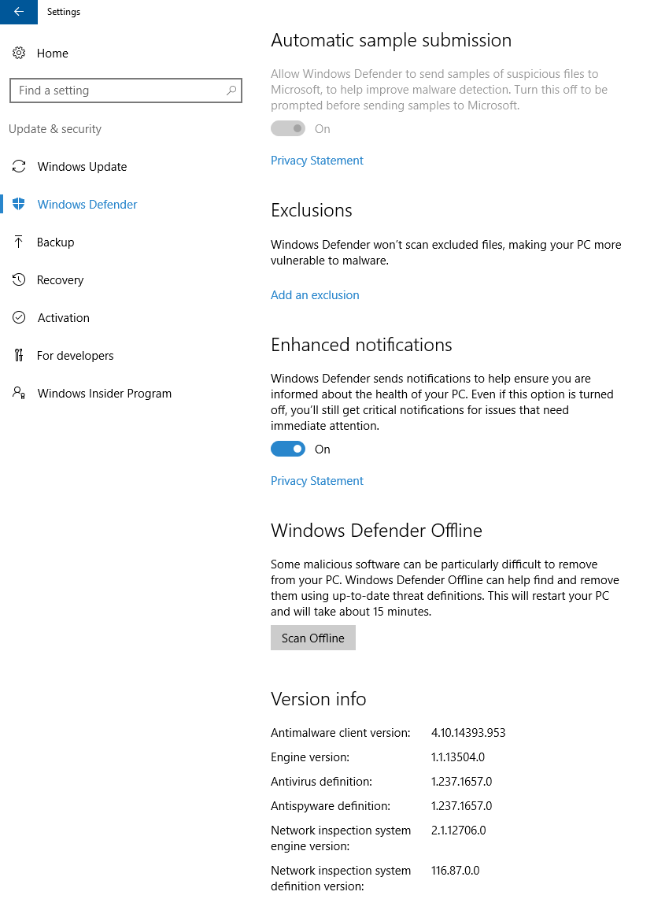Image resolution: width=654 pixels, height=899 pixels.
Task: Select Recovery in the sidebar
Action: [60, 280]
